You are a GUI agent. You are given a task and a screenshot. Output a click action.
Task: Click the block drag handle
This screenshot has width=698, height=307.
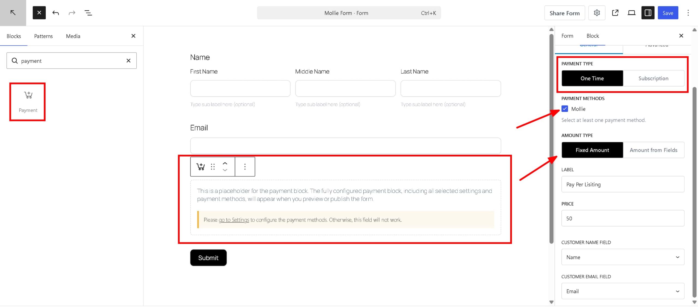[x=213, y=166]
